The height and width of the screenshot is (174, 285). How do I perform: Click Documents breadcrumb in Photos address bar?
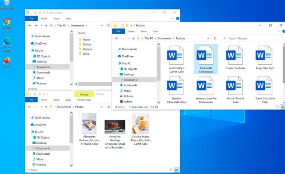(x=64, y=107)
